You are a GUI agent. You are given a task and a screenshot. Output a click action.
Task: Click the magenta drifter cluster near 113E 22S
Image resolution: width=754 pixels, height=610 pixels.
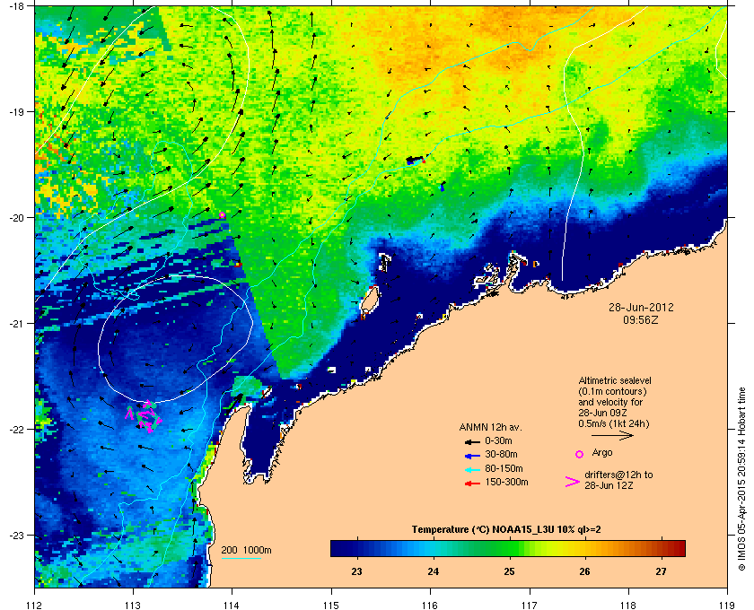(x=145, y=416)
